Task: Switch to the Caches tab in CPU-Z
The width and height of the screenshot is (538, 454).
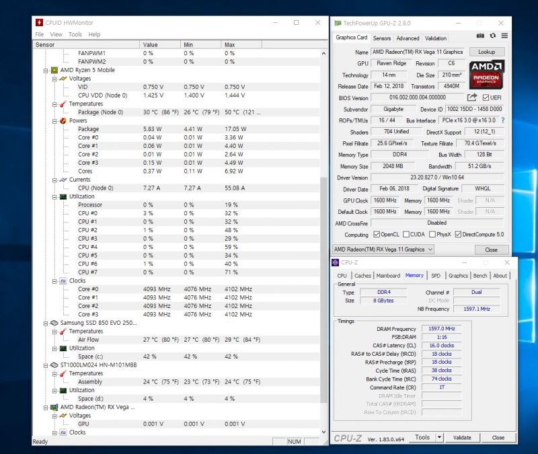Action: 362,276
